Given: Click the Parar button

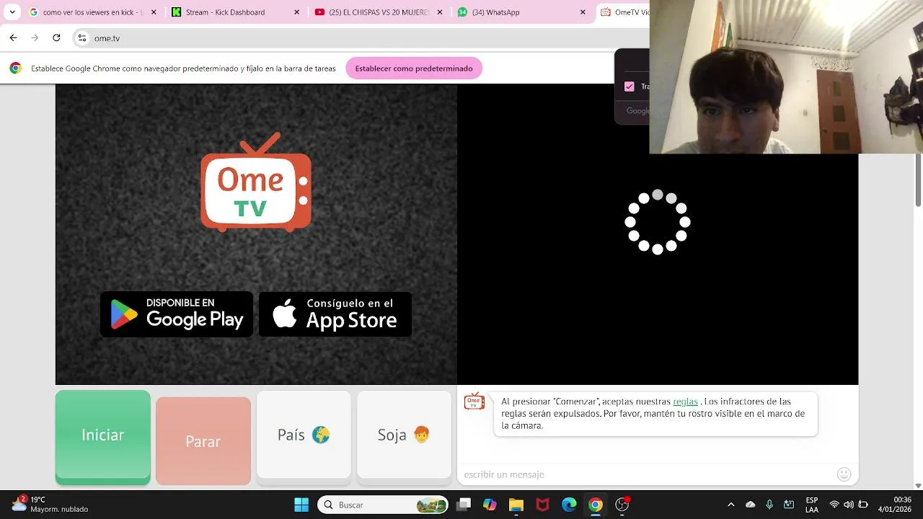Looking at the screenshot, I should click(203, 441).
